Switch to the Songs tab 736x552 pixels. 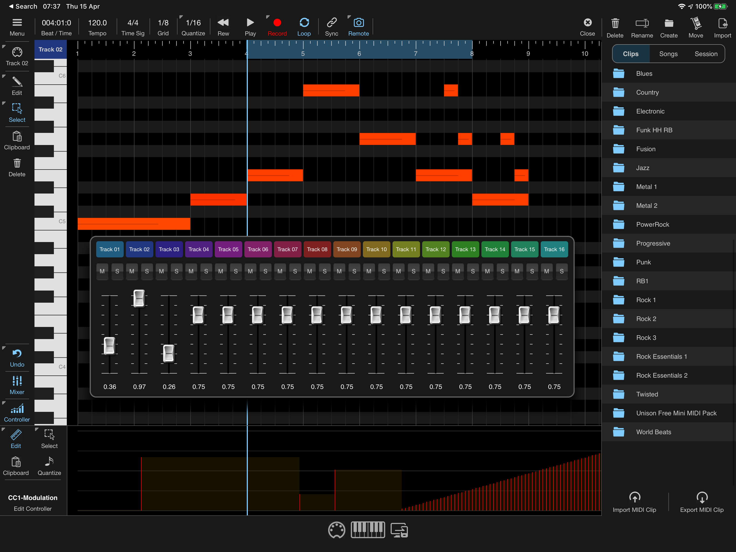click(x=668, y=54)
